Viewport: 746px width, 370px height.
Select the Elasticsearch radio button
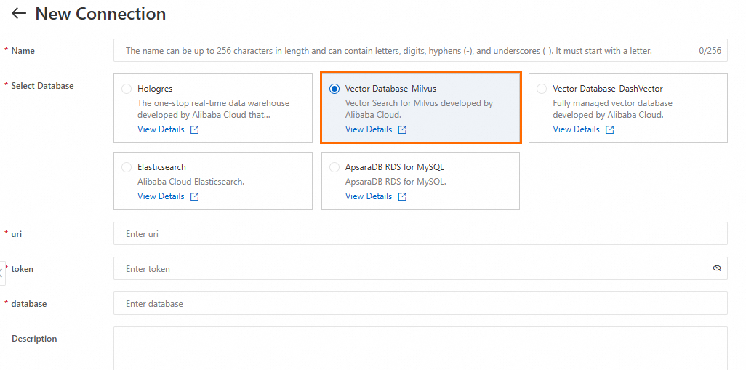pyautogui.click(x=127, y=167)
